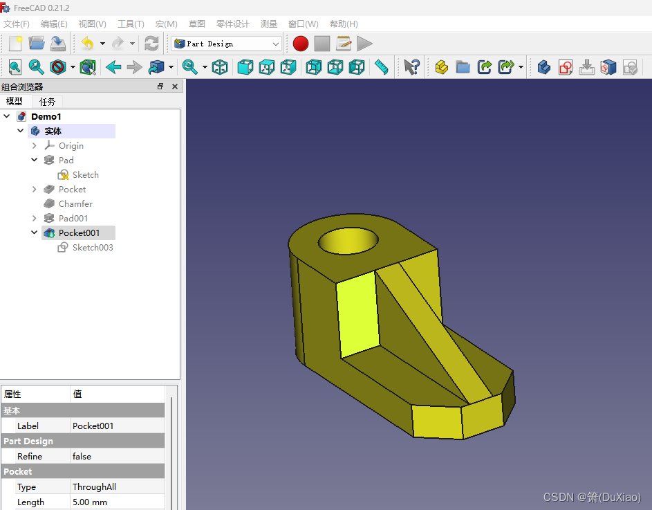
Task: Click the map sketch to face icon
Action: coord(587,67)
